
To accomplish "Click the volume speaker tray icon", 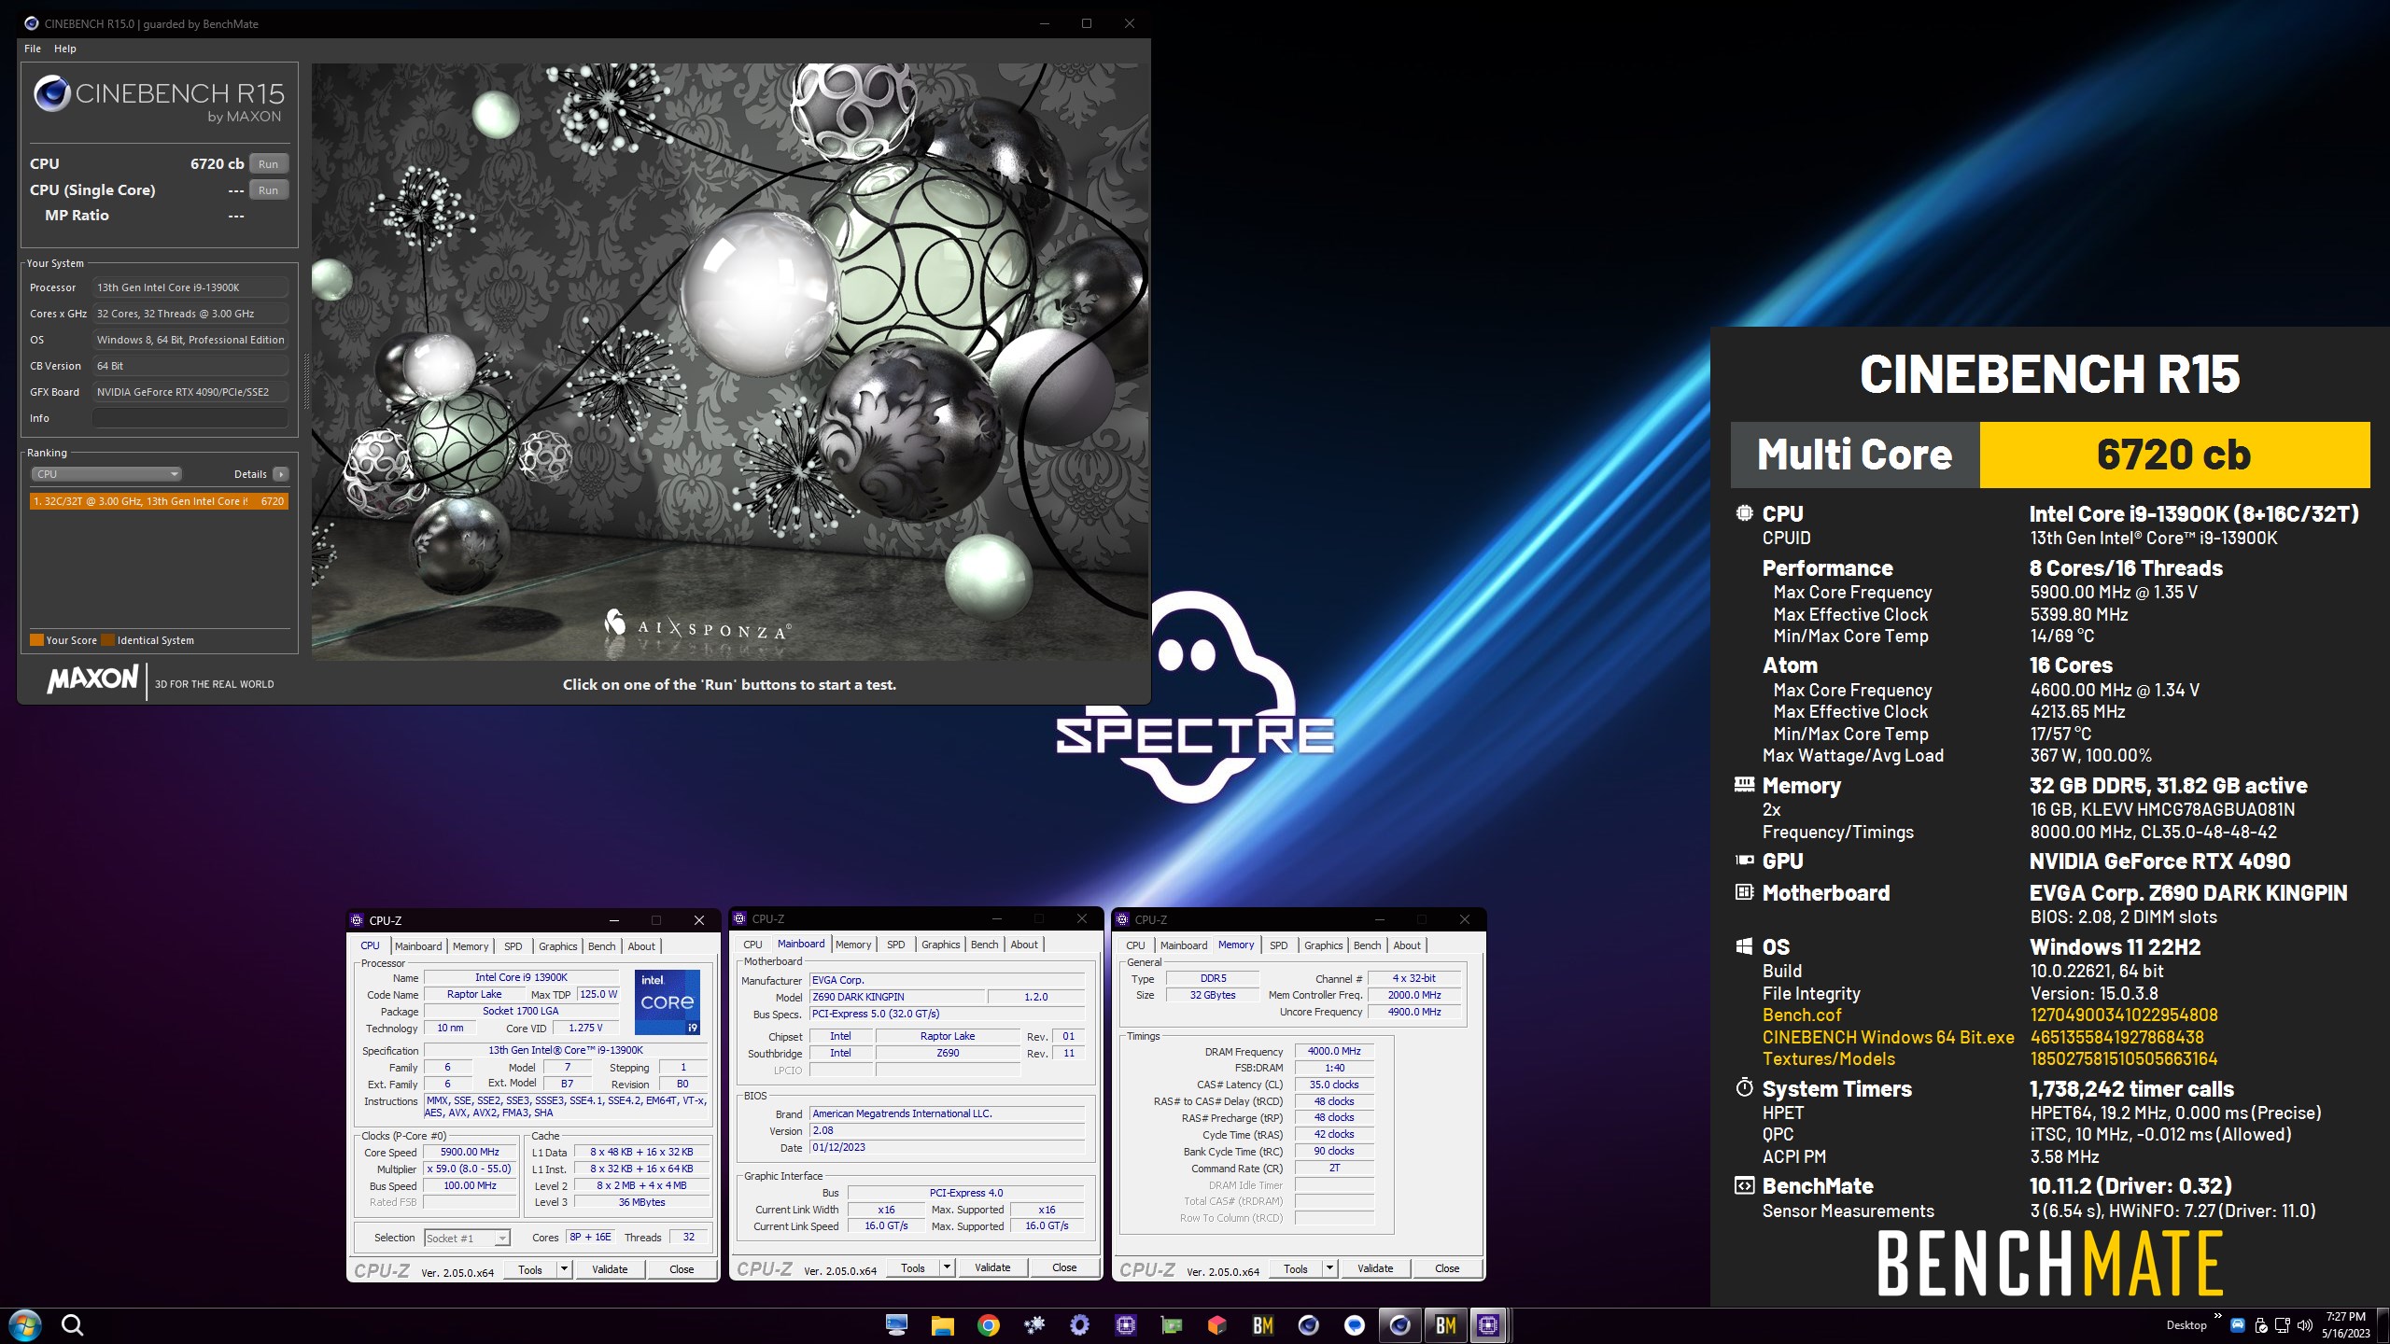I will point(2304,1325).
